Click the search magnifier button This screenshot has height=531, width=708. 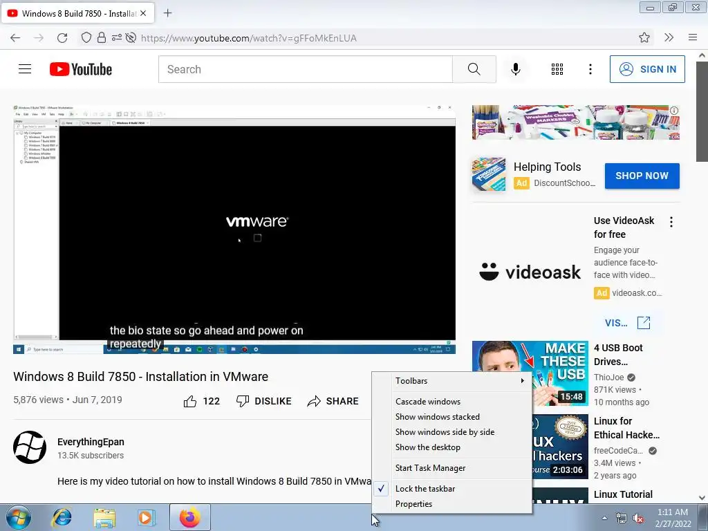(x=474, y=69)
